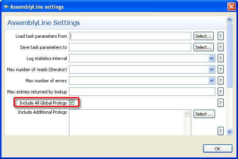The image size is (238, 159).
Task: Expand the Log statistics interval dropdown
Action: [211, 58]
